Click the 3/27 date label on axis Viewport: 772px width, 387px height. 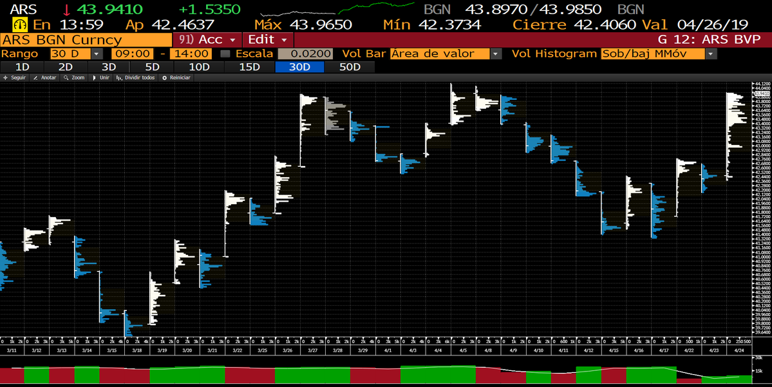point(313,350)
